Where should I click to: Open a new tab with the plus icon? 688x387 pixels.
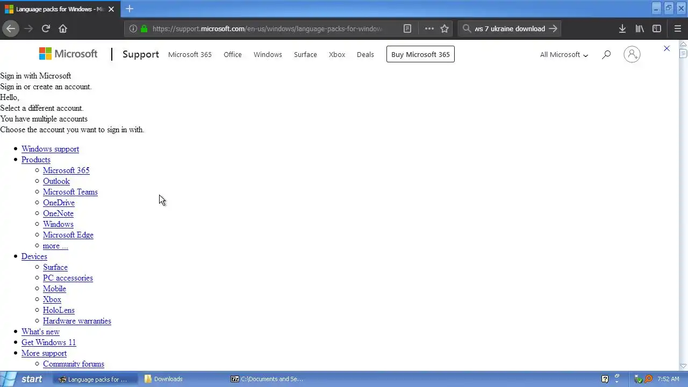pyautogui.click(x=130, y=9)
